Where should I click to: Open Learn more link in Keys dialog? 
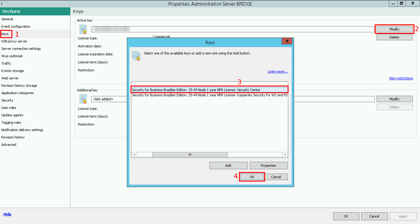[278, 71]
